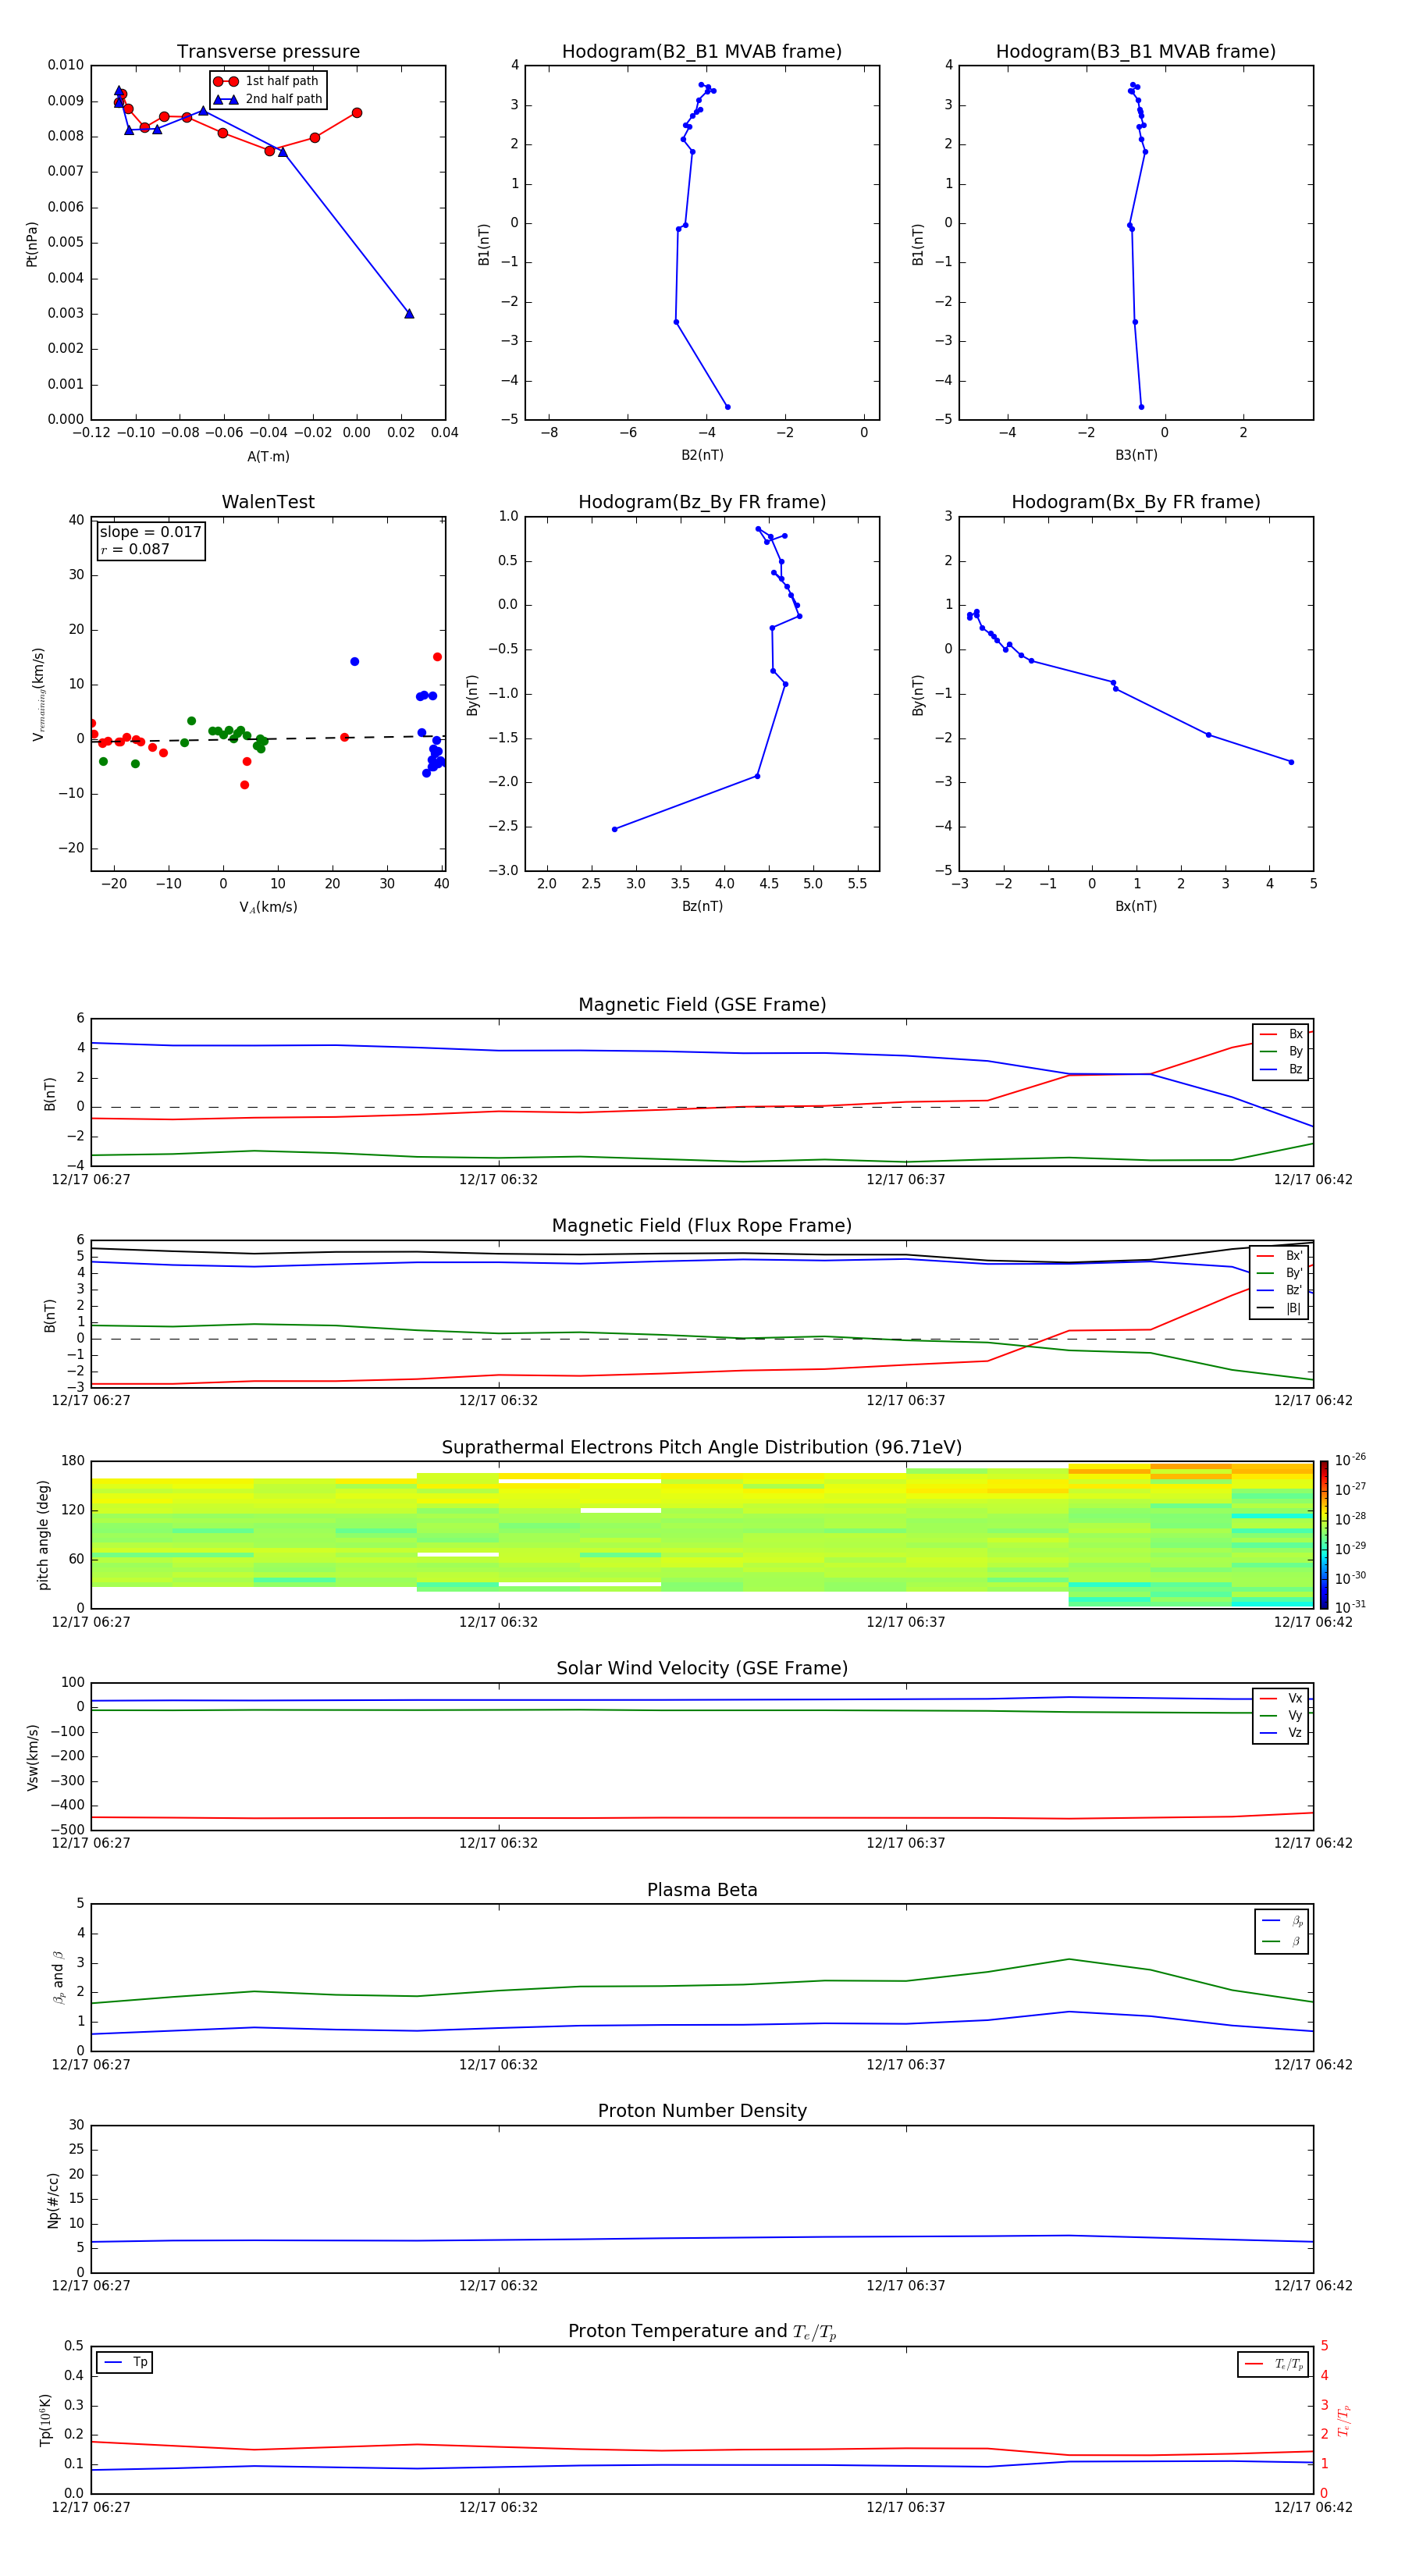Click the 'Pt(nPa)' y-axis label

click(32, 244)
